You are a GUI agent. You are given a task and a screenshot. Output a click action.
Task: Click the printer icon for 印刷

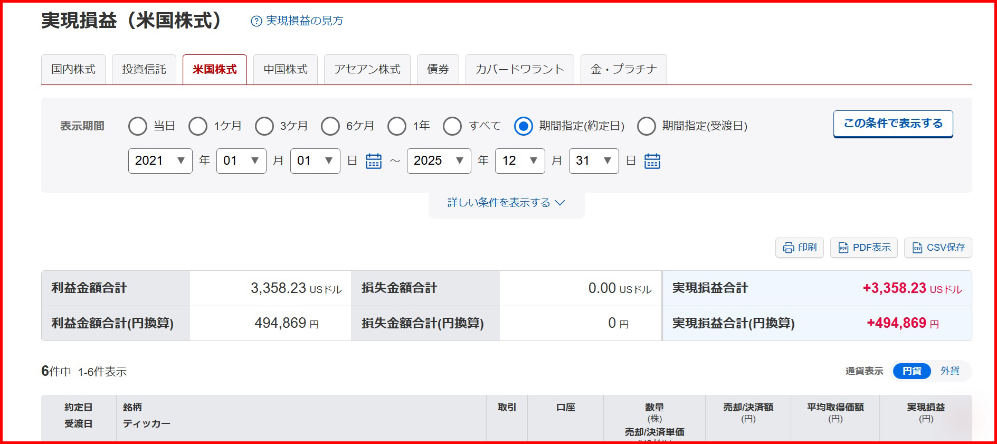[788, 248]
